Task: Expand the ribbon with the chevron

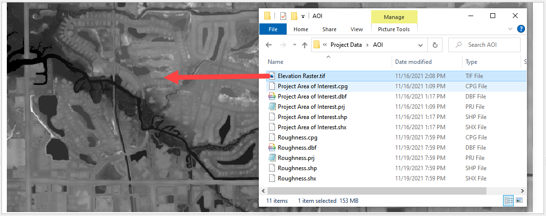Action: (511, 29)
